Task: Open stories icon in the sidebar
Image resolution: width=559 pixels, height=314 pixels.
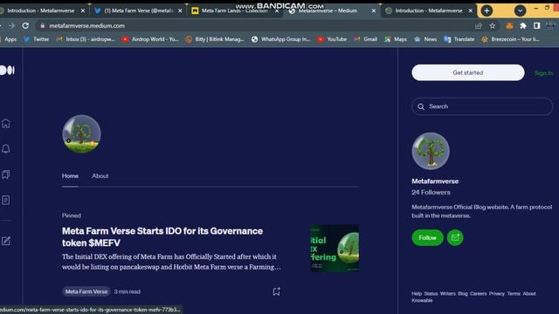Action: point(6,200)
